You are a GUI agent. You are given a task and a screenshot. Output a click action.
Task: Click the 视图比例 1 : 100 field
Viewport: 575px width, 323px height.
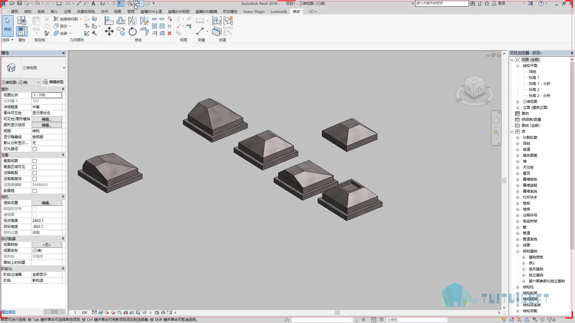click(x=47, y=95)
